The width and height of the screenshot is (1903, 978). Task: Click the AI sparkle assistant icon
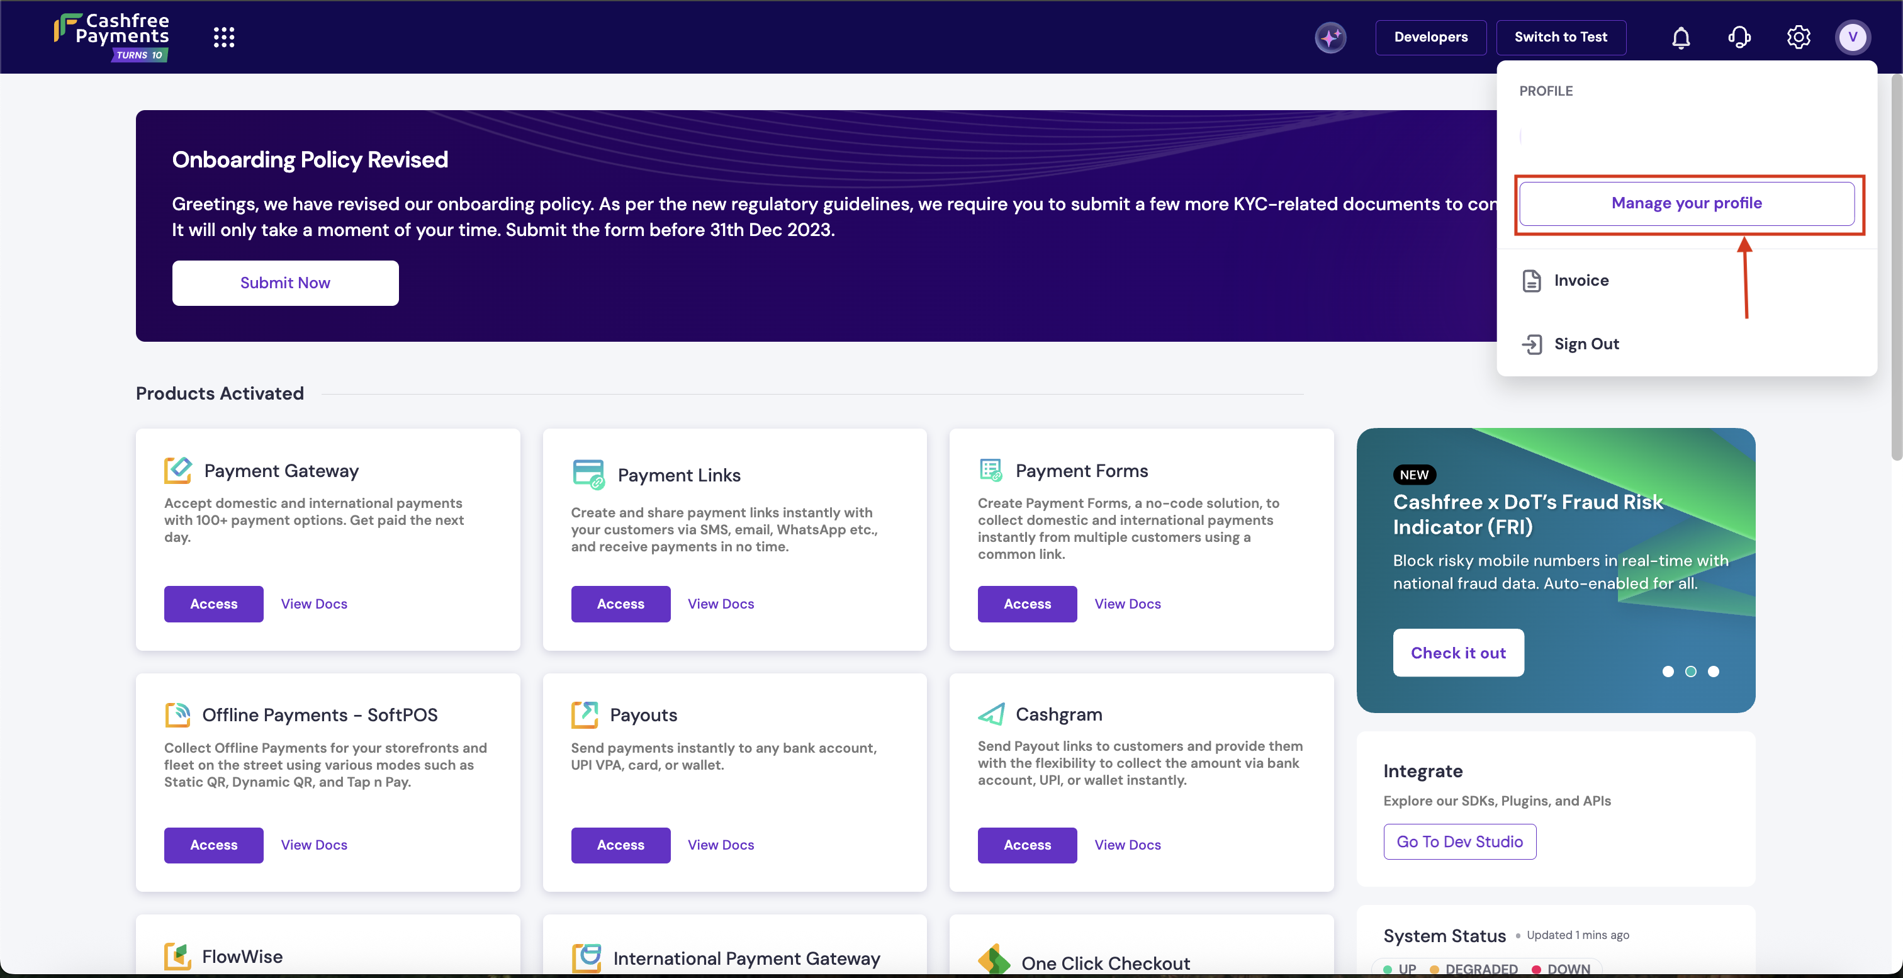[x=1330, y=37]
